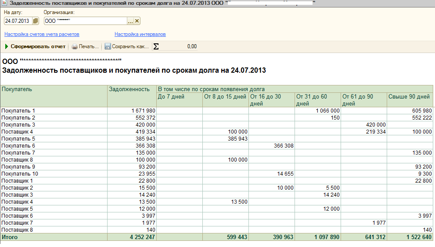The width and height of the screenshot is (435, 247).
Task: Select the Итого row label
Action: pos(10,237)
